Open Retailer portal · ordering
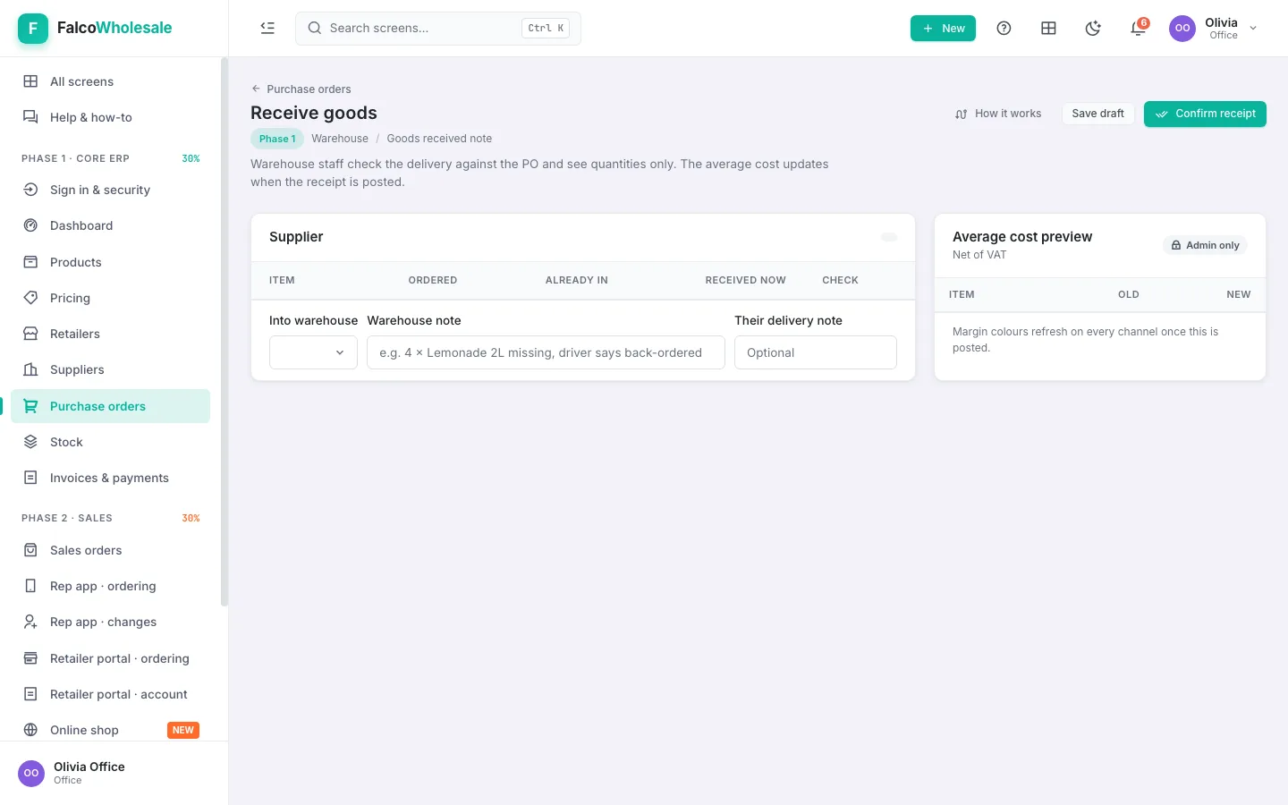The width and height of the screenshot is (1288, 805). pyautogui.click(x=110, y=658)
